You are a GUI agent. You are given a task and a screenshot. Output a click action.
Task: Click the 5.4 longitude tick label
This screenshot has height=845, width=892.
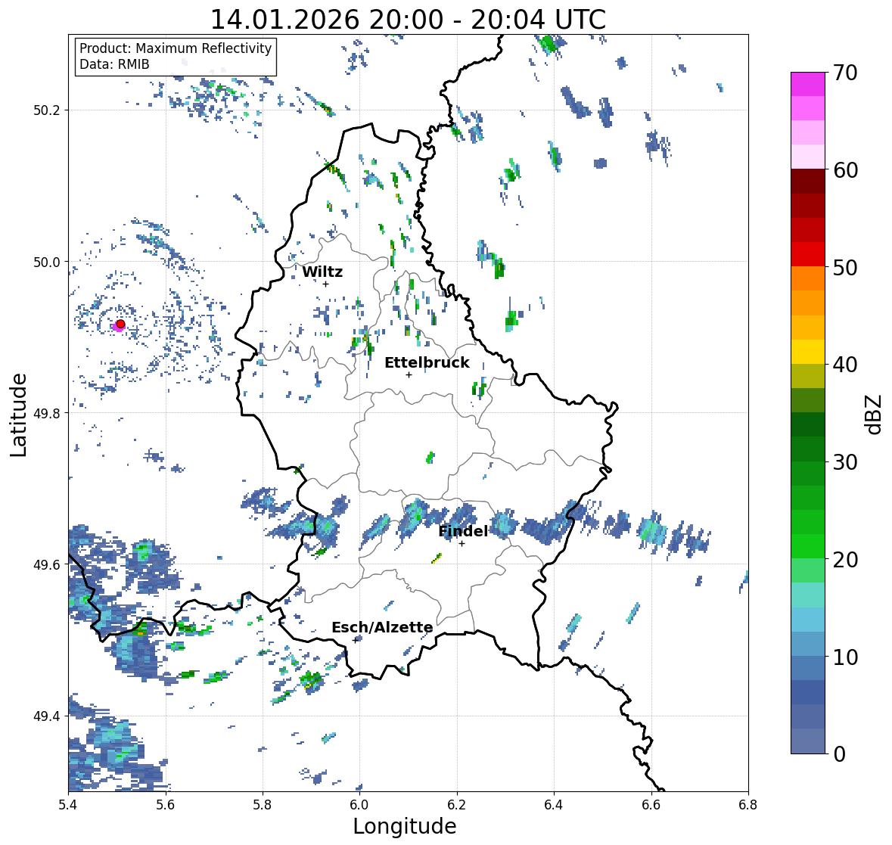68,805
